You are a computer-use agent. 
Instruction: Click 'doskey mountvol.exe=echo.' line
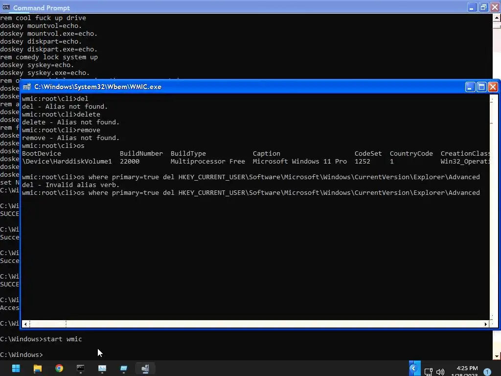(48, 34)
